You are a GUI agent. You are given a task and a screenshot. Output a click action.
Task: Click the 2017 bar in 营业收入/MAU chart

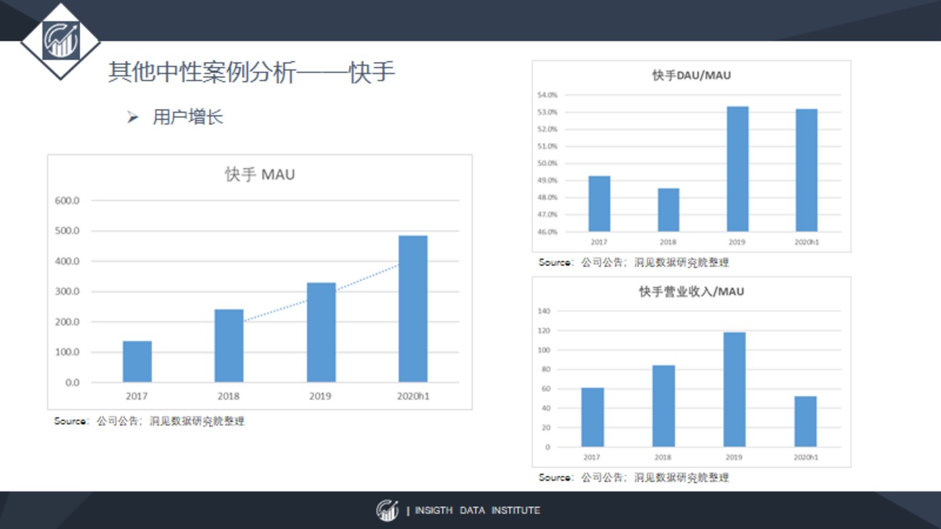point(593,417)
